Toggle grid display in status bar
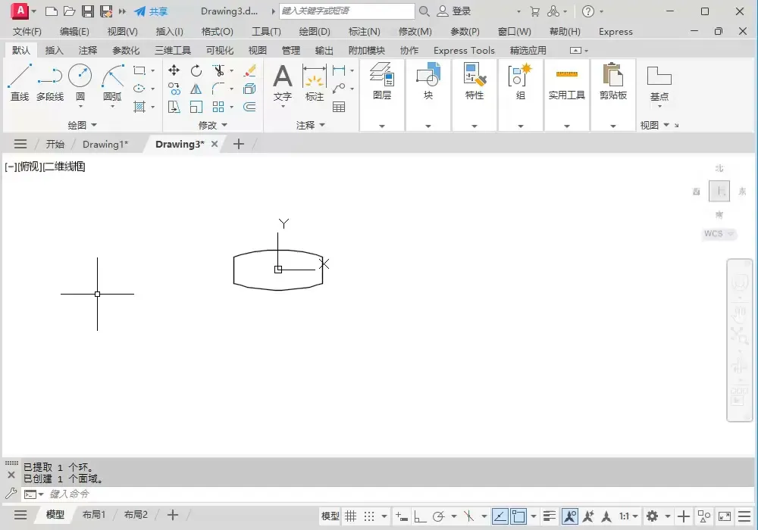The width and height of the screenshot is (758, 530). [351, 516]
